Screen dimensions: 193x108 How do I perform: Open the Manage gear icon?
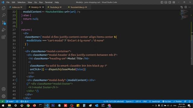click(4, 96)
